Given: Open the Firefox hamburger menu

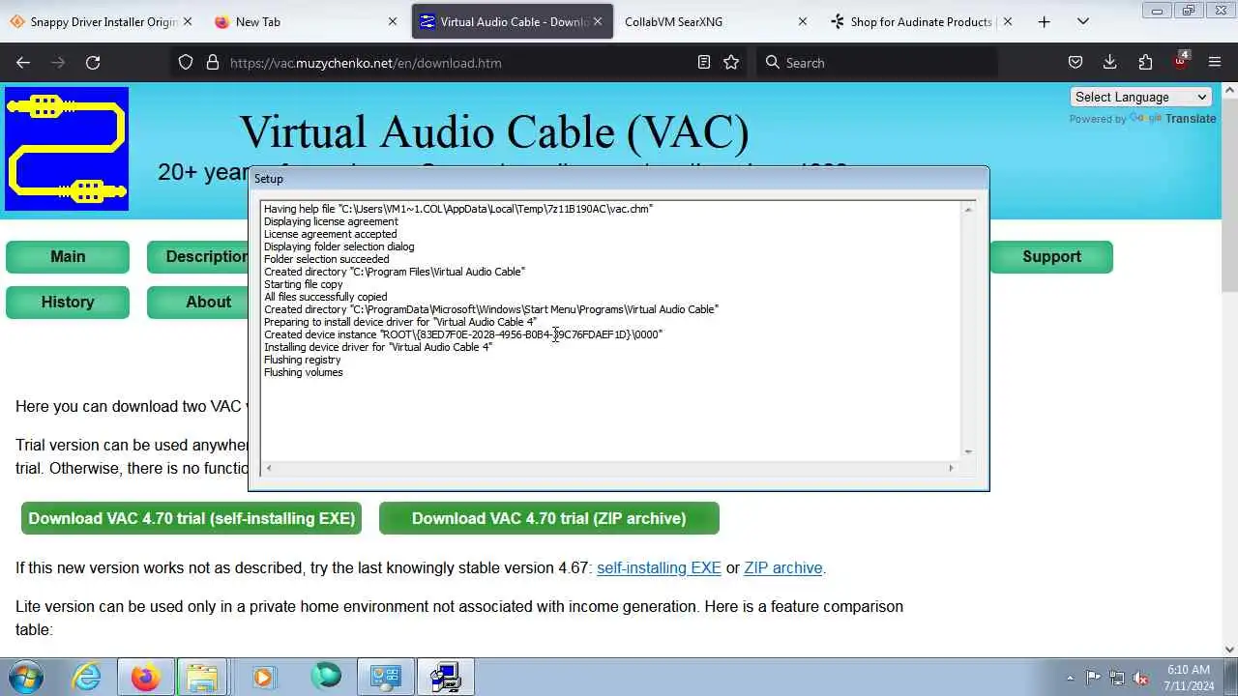Looking at the screenshot, I should click(x=1215, y=63).
